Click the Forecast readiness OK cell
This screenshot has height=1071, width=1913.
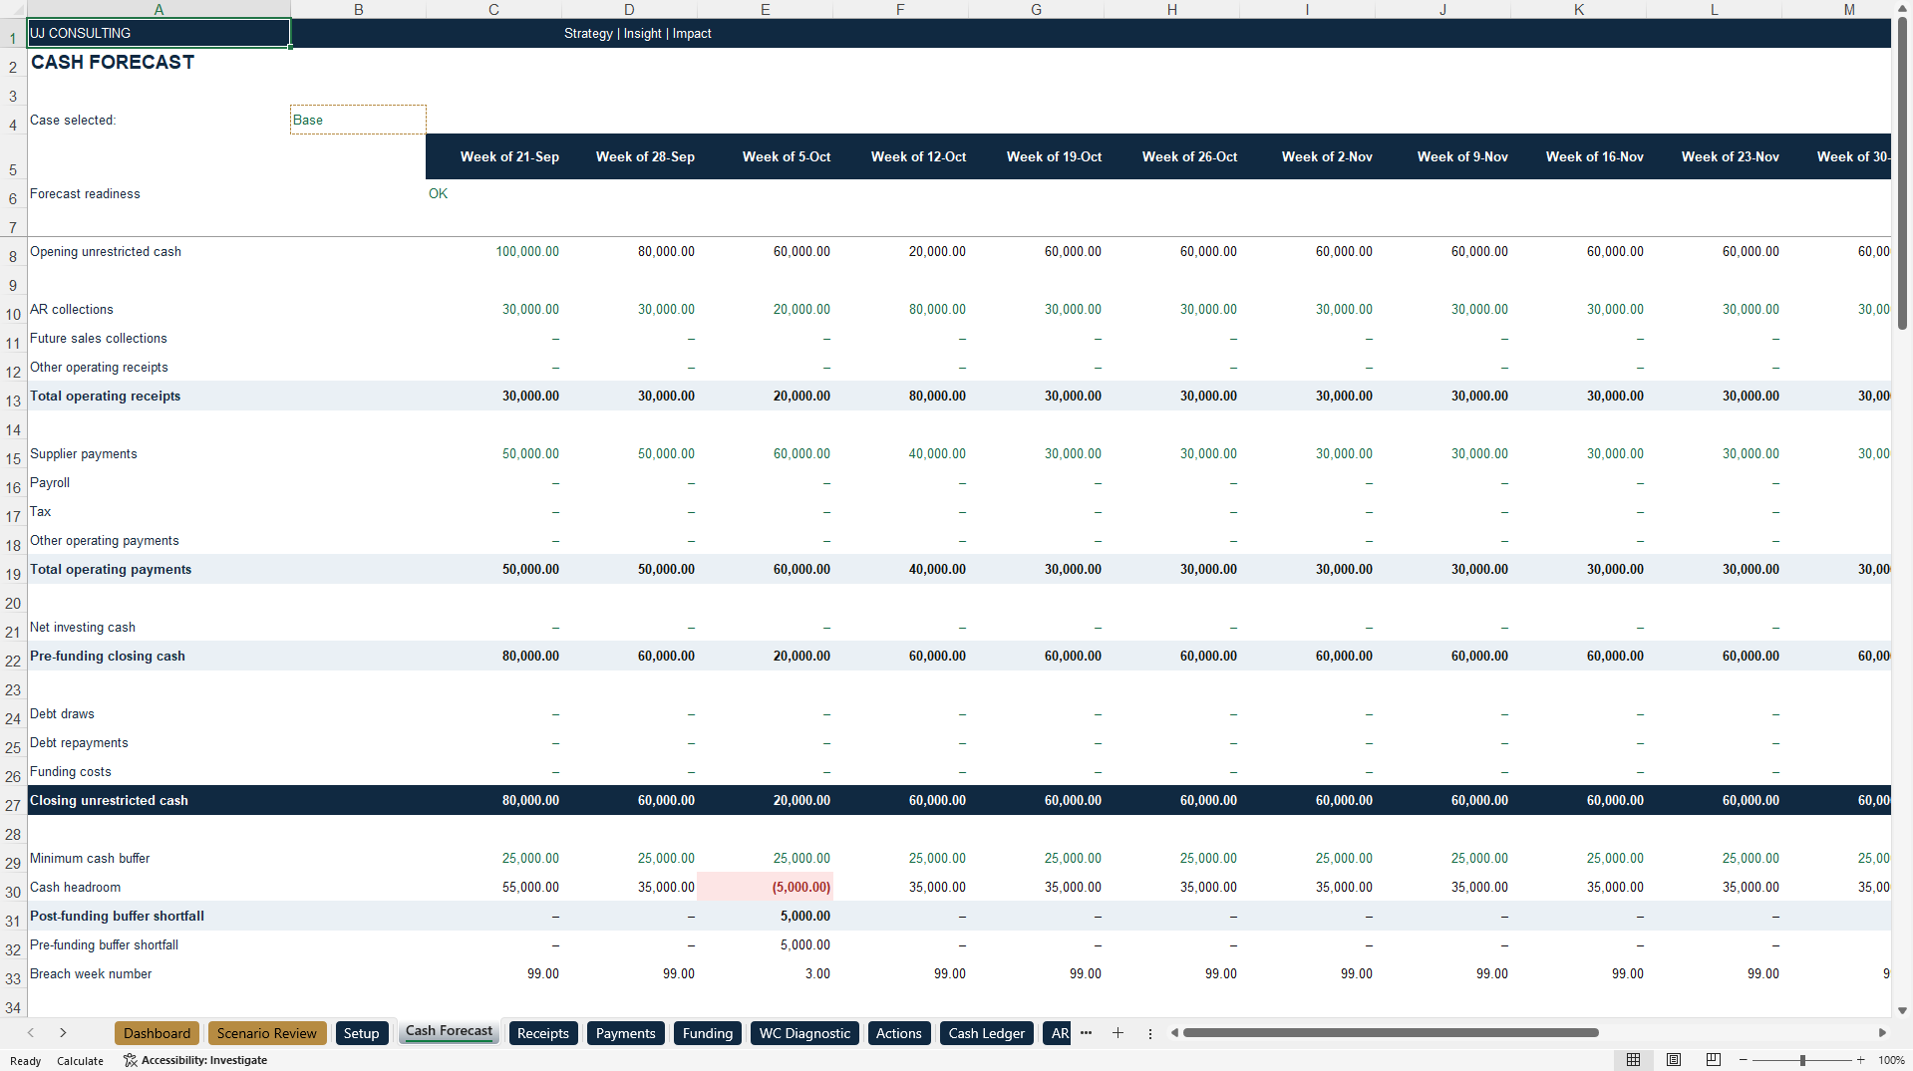click(493, 193)
